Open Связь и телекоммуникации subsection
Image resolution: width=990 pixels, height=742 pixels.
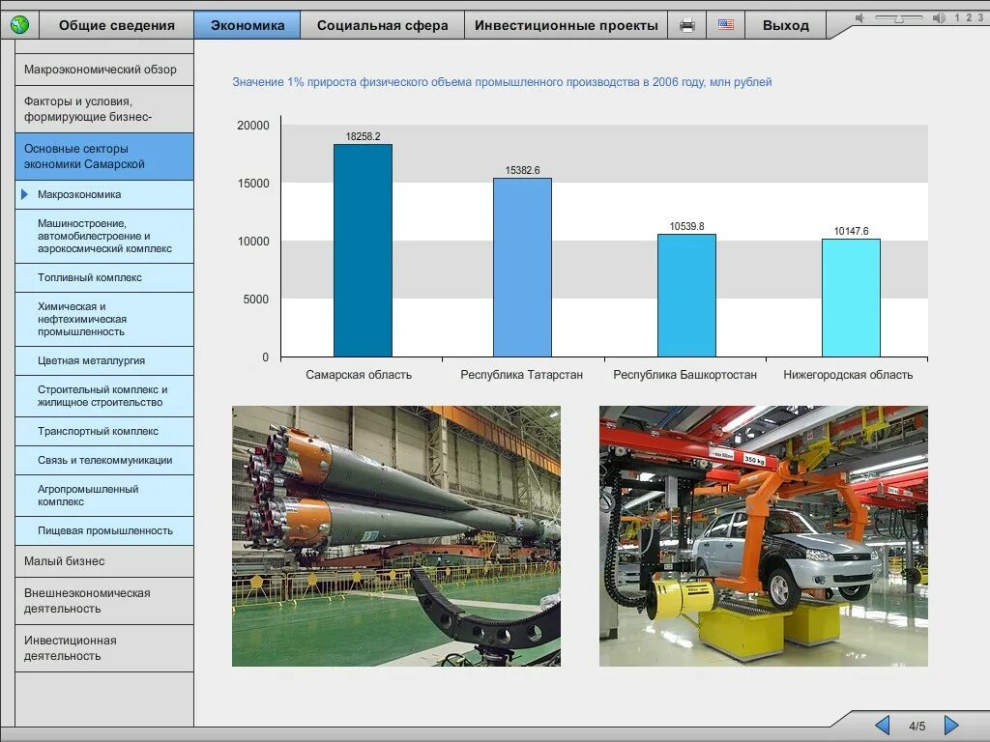(104, 461)
